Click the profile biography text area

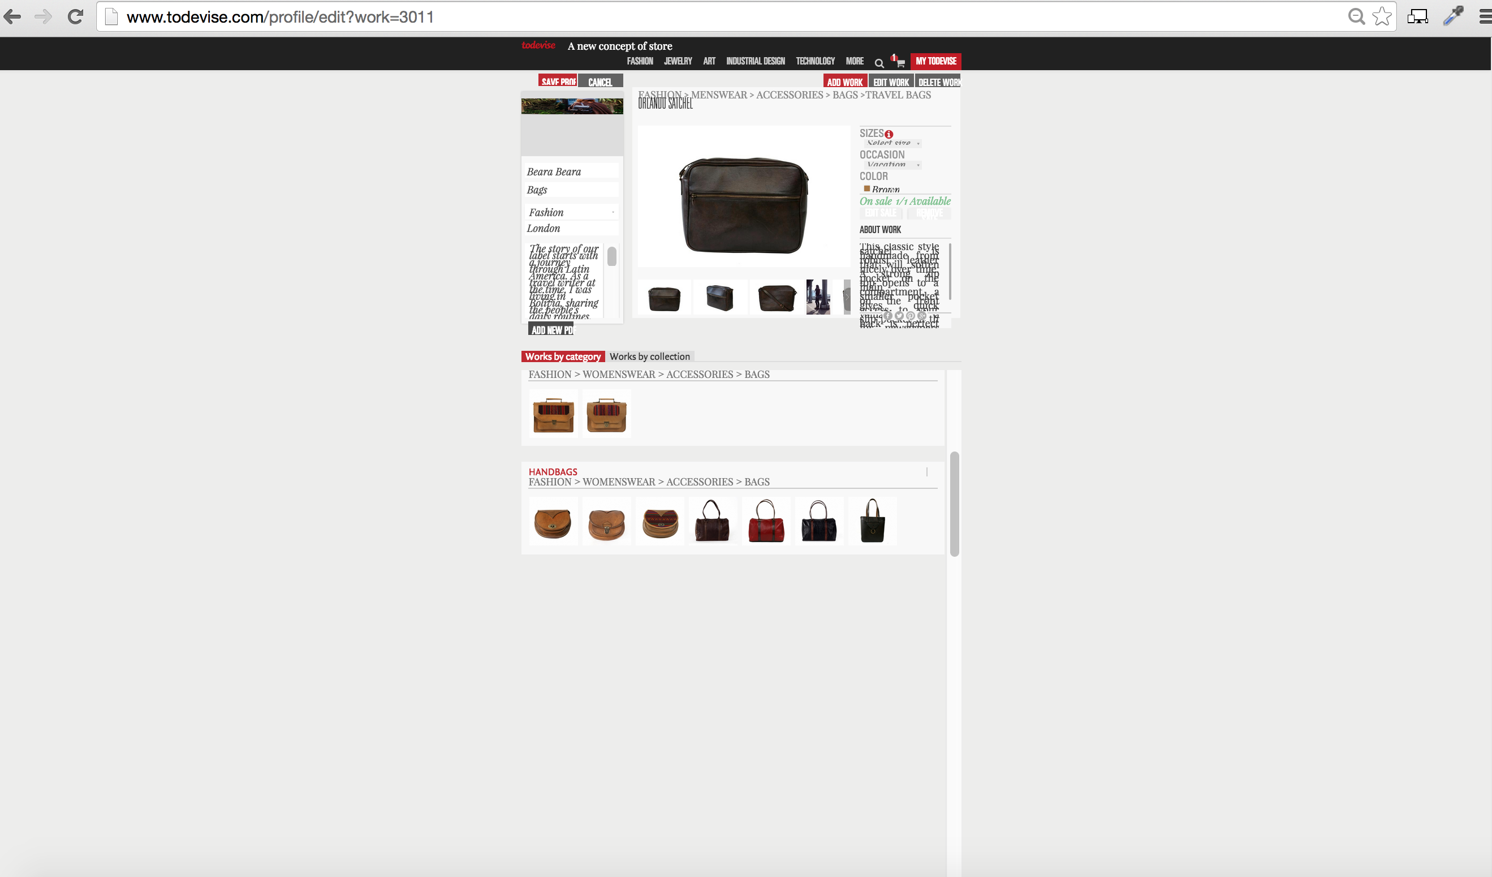pos(565,281)
